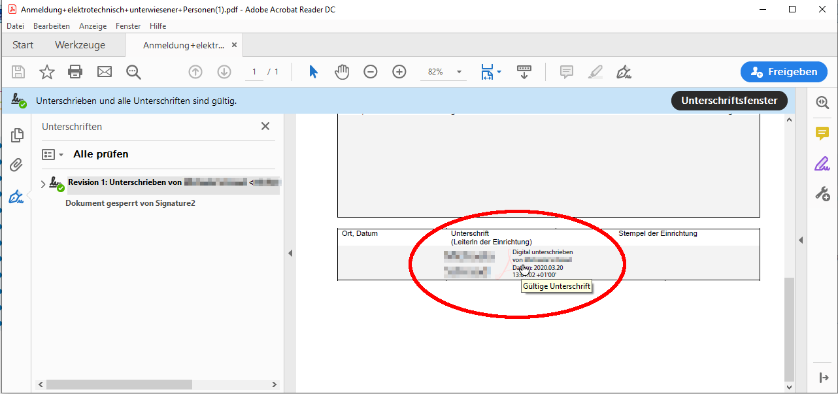The height and width of the screenshot is (394, 838).
Task: Zoom in with the plus icon
Action: point(399,72)
